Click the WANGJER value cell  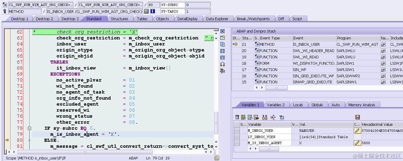[x=326, y=131]
